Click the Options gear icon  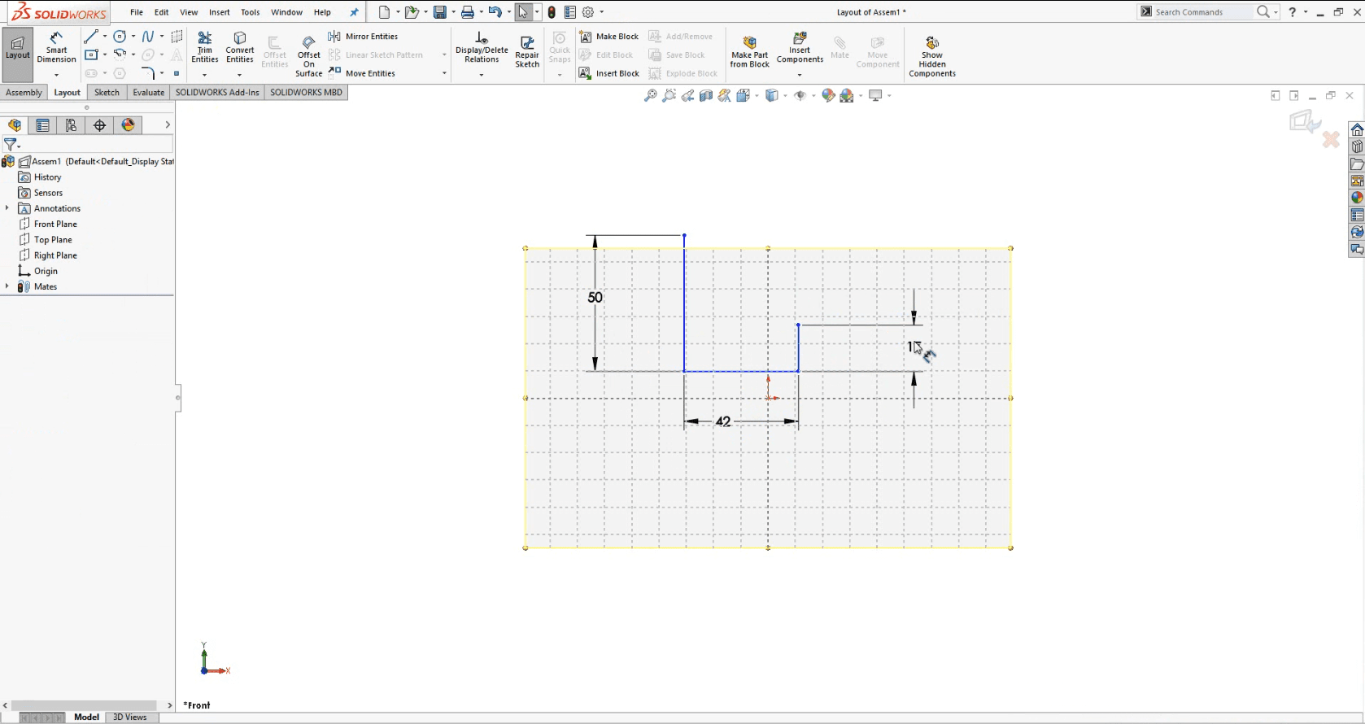point(588,12)
